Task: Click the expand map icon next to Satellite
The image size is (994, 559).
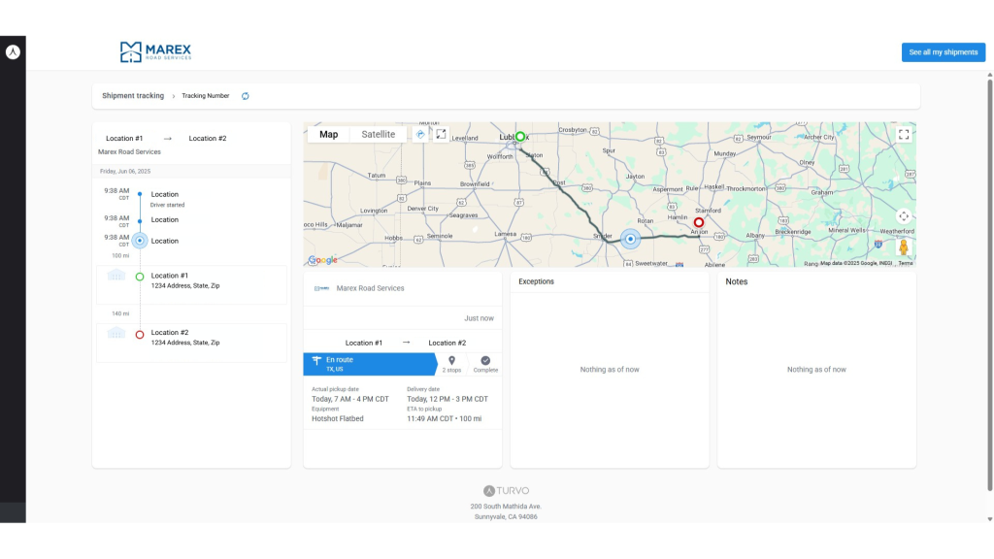Action: pyautogui.click(x=441, y=134)
